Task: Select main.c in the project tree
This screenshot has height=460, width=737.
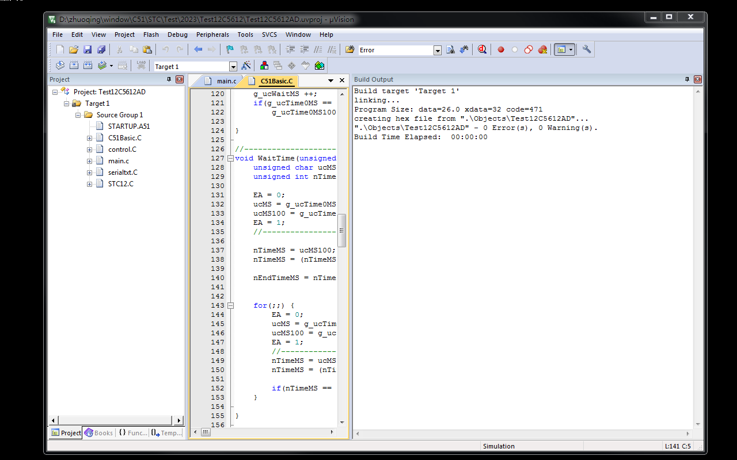Action: pyautogui.click(x=119, y=161)
